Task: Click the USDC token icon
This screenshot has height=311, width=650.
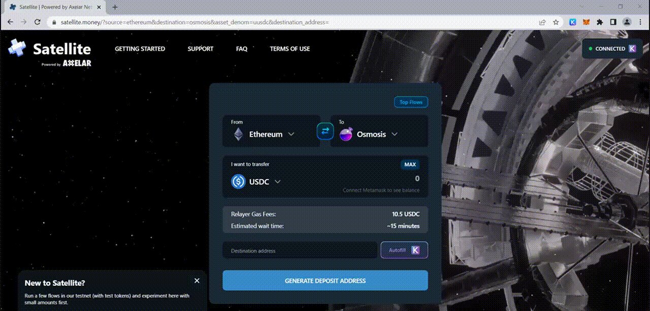Action: [238, 181]
